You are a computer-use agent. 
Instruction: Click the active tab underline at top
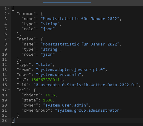[x=67, y=3]
